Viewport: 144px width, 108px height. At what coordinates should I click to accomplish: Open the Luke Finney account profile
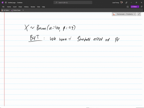118,3
